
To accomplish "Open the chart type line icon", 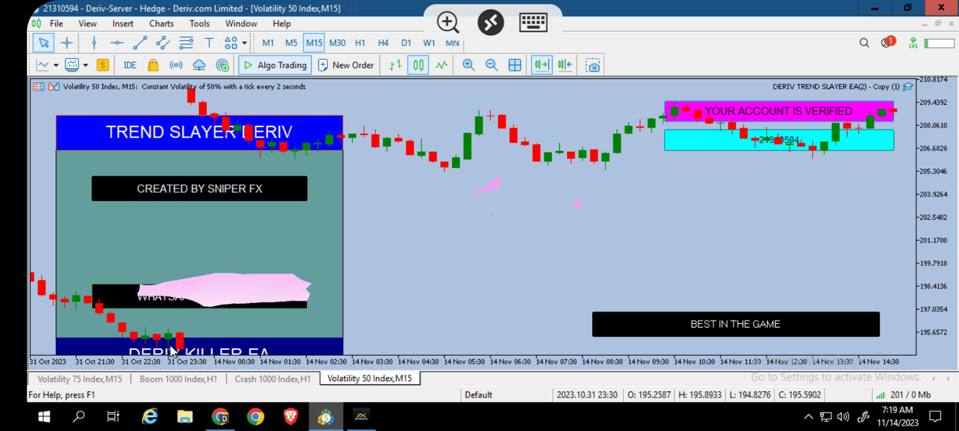I will point(43,65).
